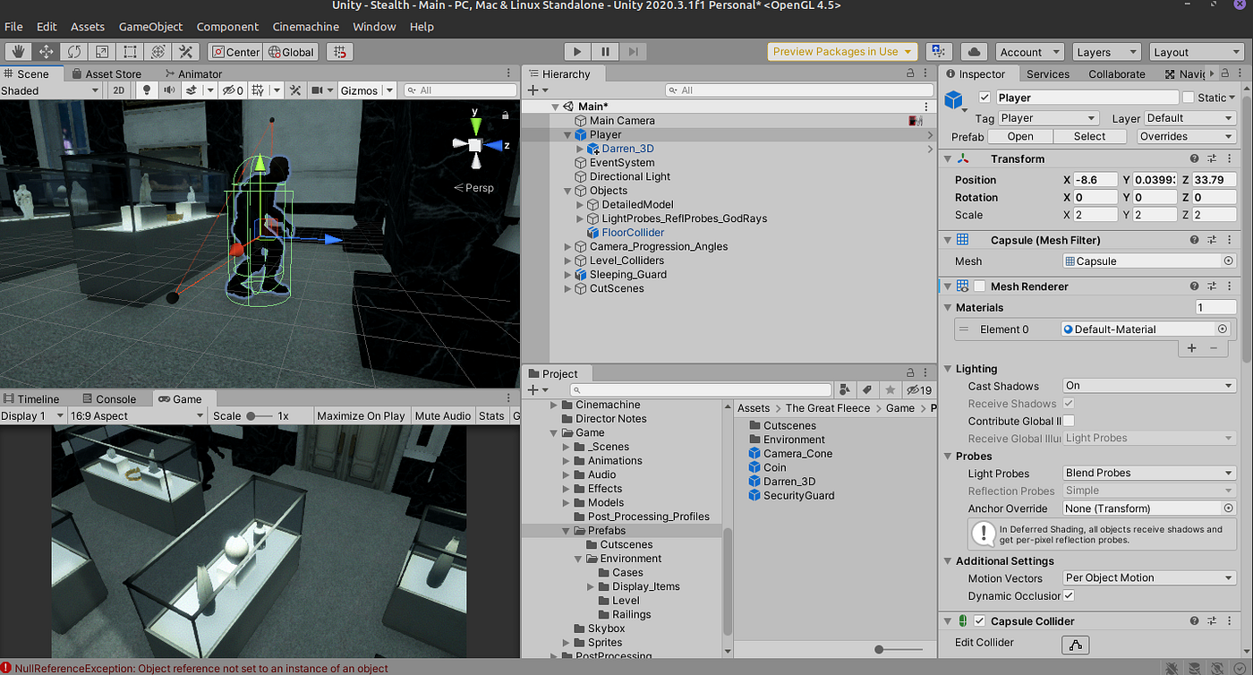Open the Cast Shadows dropdown
This screenshot has width=1253, height=675.
coord(1149,386)
